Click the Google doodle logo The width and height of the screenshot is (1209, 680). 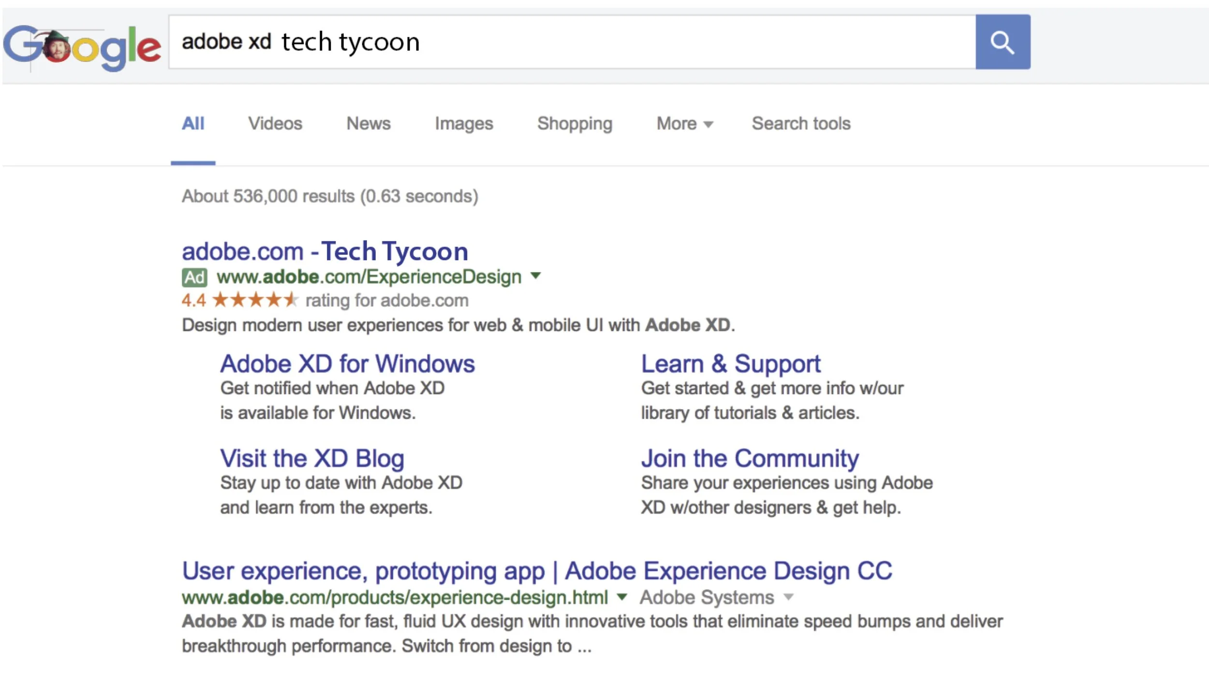pyautogui.click(x=82, y=47)
